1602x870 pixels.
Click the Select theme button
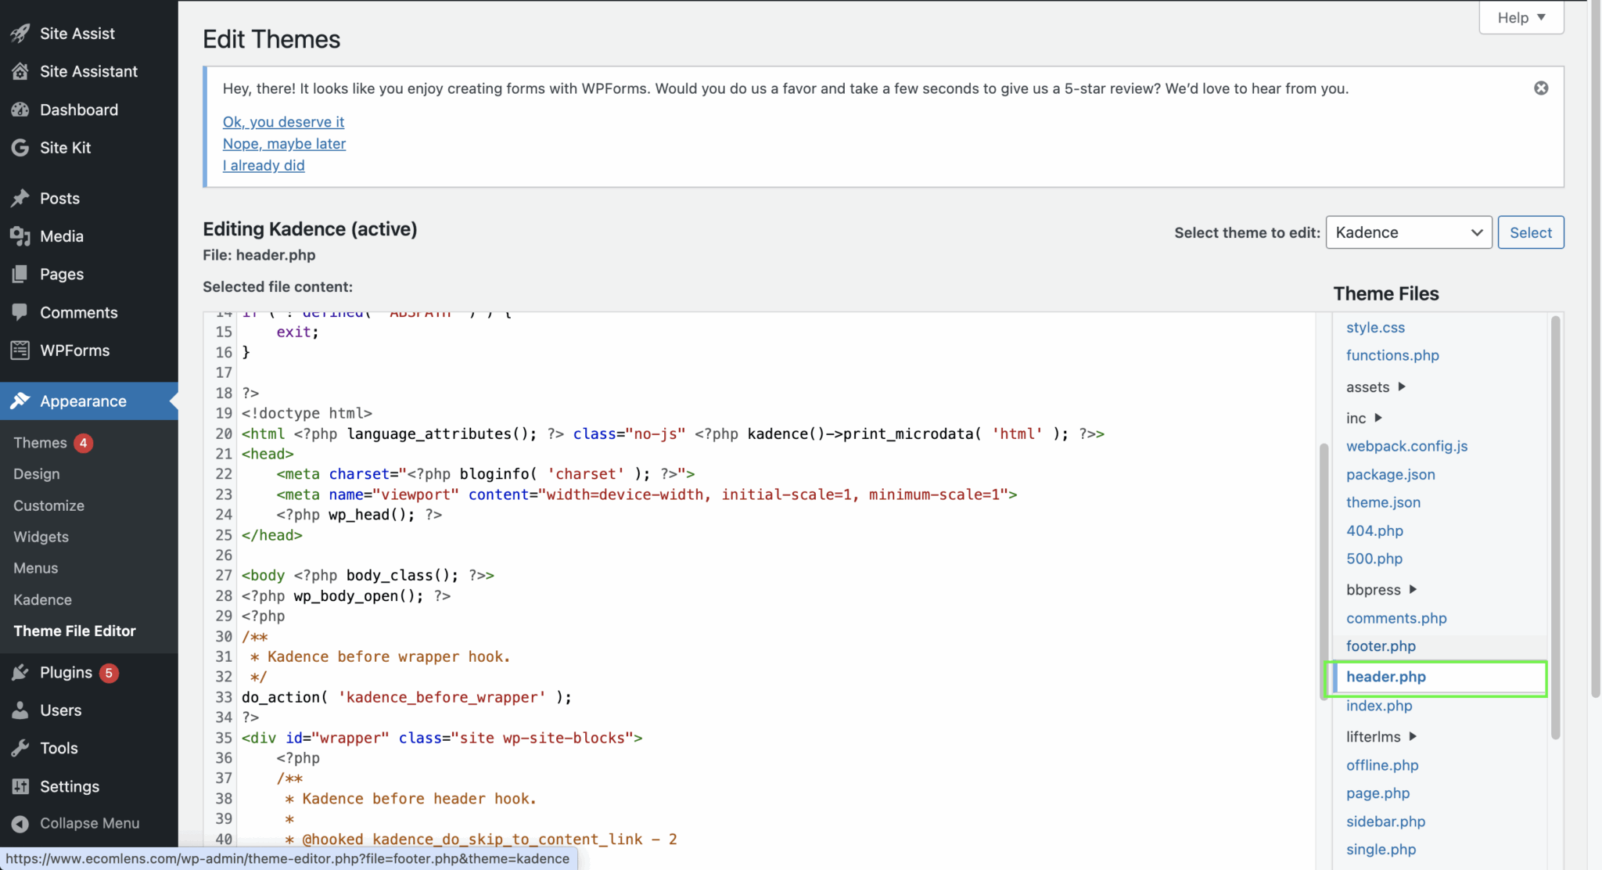point(1529,232)
